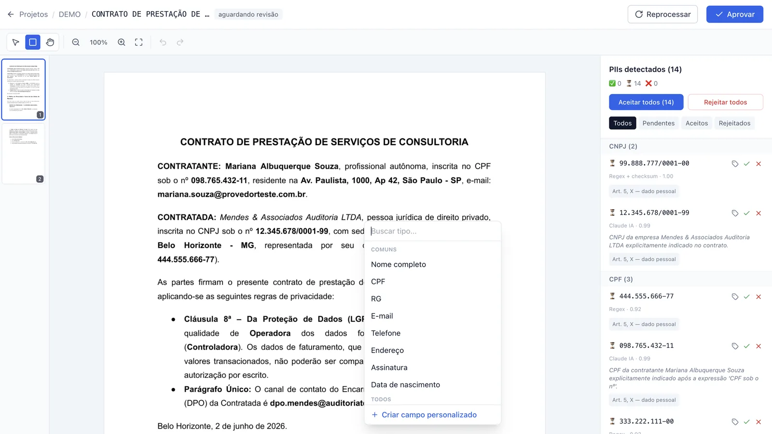Redo the last action

[x=180, y=42]
